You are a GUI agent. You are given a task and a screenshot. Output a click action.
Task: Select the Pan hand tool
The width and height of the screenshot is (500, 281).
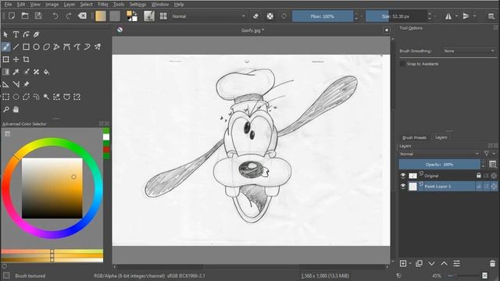point(16,109)
